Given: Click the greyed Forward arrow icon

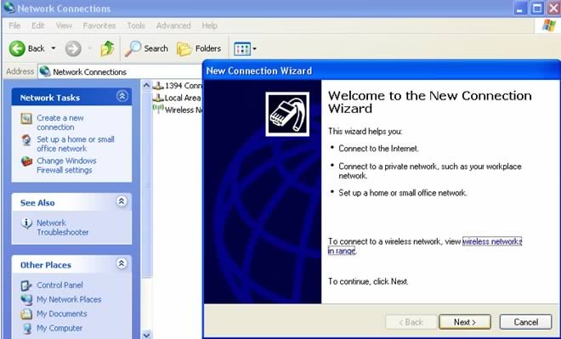Looking at the screenshot, I should (73, 48).
